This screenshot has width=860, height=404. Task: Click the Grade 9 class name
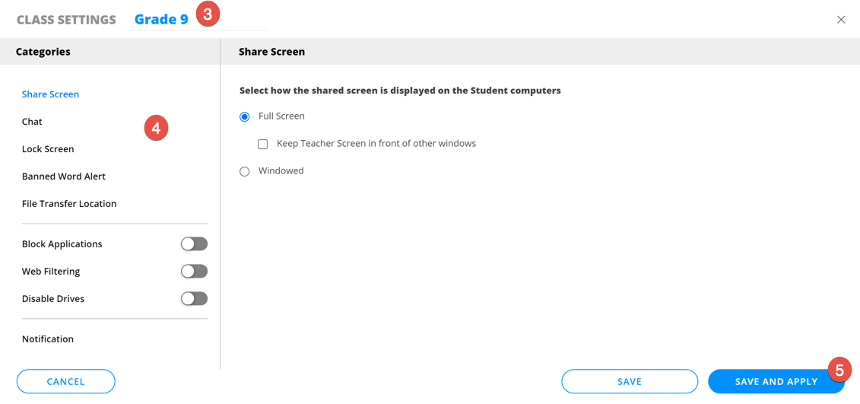pos(161,20)
